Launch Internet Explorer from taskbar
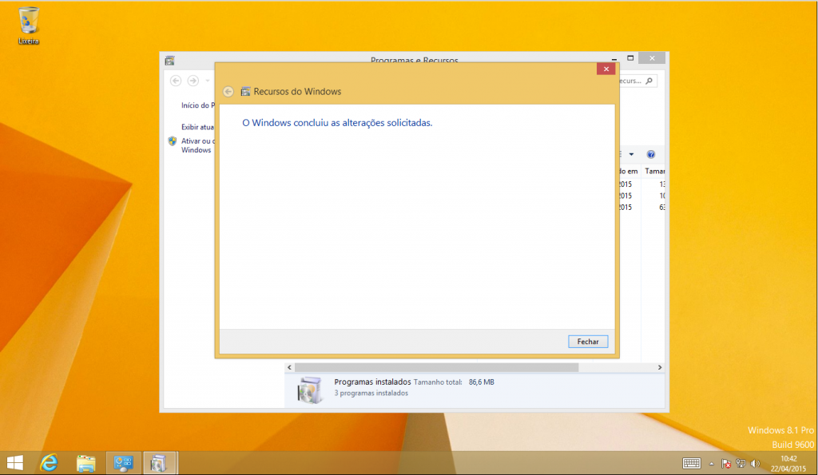Screen dimensions: 818x475 click(x=49, y=463)
